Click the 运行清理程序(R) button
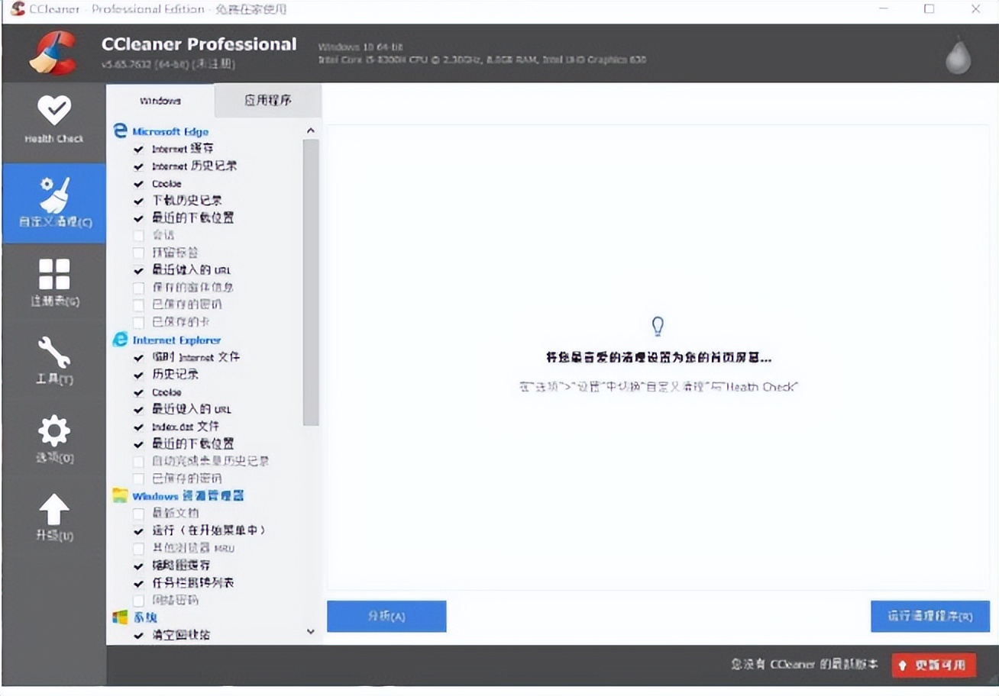This screenshot has width=999, height=696. 930,617
